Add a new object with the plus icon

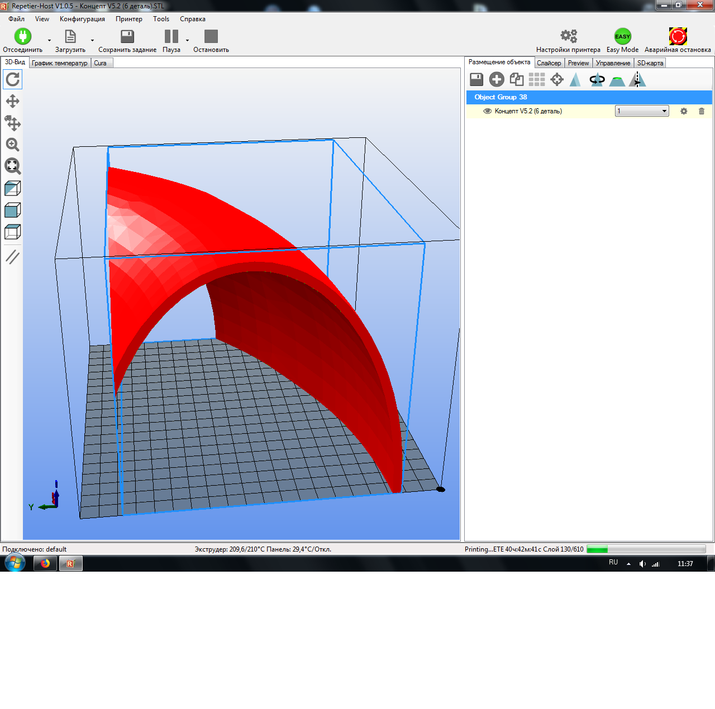click(x=496, y=79)
